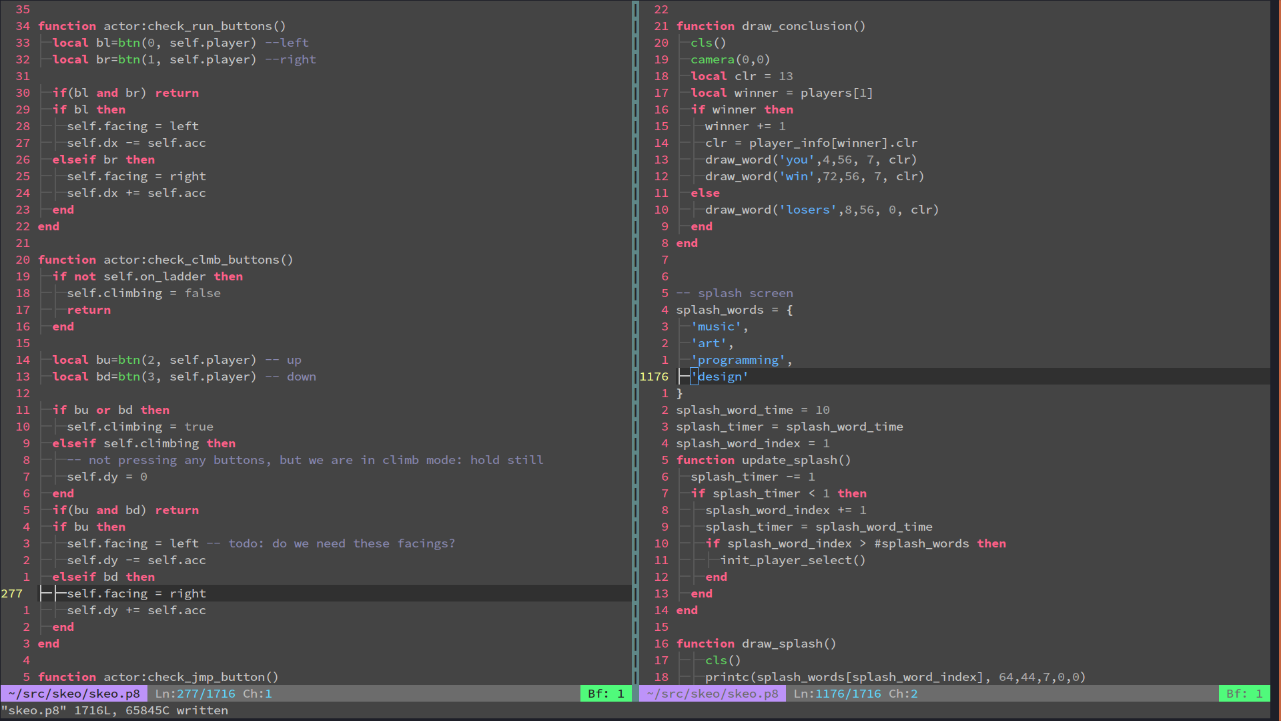
Task: Click line number 1176 in right gutter
Action: click(x=653, y=377)
